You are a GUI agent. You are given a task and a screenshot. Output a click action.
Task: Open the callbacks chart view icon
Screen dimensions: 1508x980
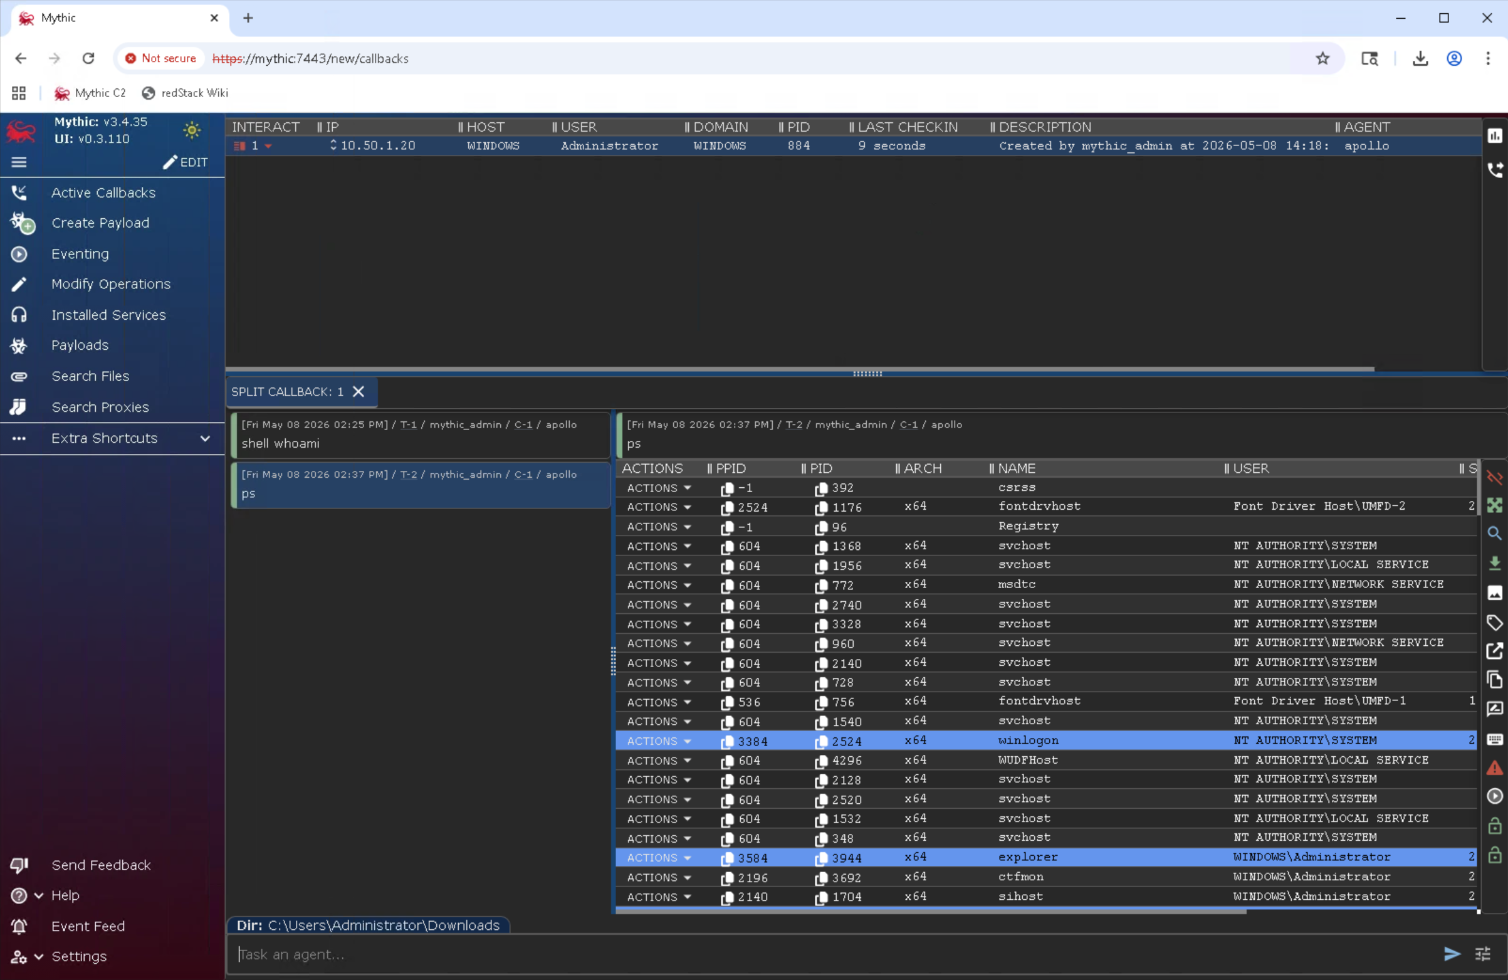pyautogui.click(x=1495, y=135)
